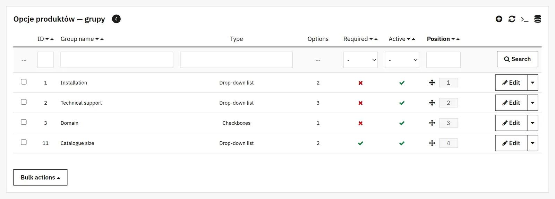Open the Required filter dropdown
This screenshot has height=199, width=555.
point(360,60)
